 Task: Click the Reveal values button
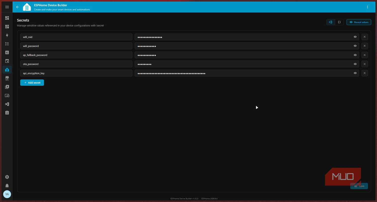(359, 22)
